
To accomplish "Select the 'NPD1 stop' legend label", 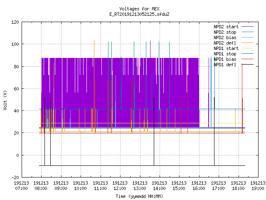I will coord(225,54).
